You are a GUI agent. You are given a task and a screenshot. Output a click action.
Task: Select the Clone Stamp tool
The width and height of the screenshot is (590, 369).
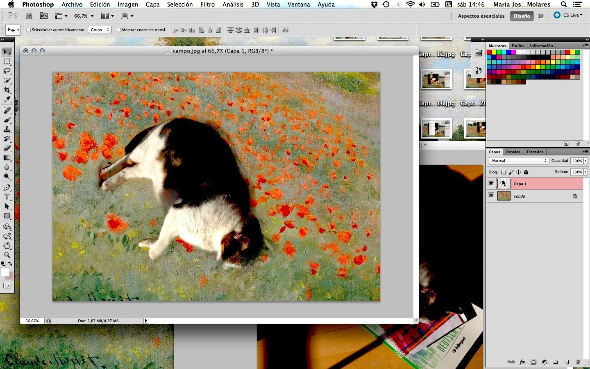pos(7,129)
